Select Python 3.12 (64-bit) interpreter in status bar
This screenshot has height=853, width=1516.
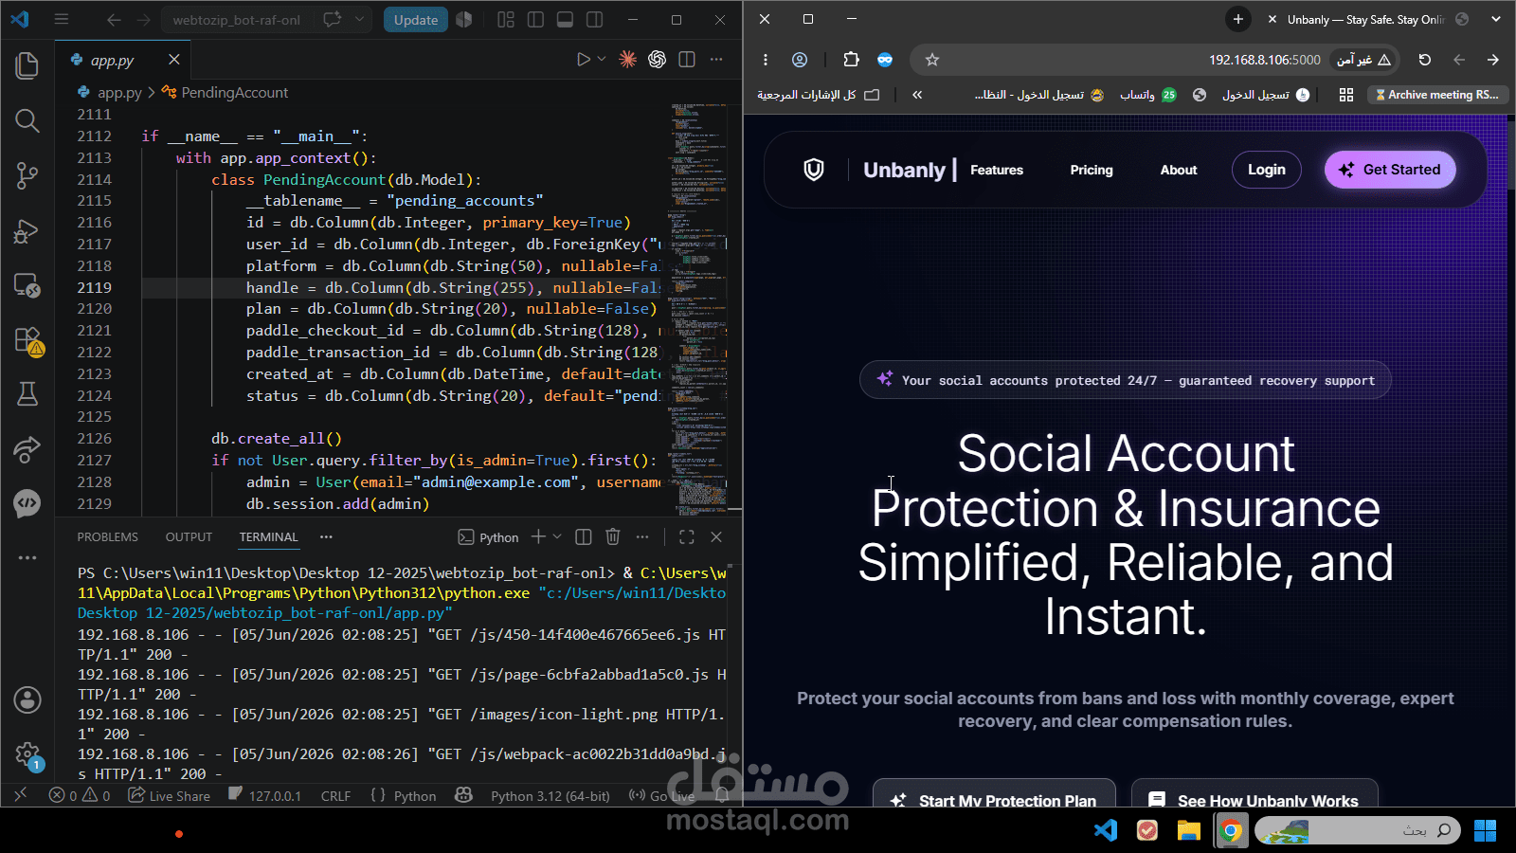coord(550,796)
